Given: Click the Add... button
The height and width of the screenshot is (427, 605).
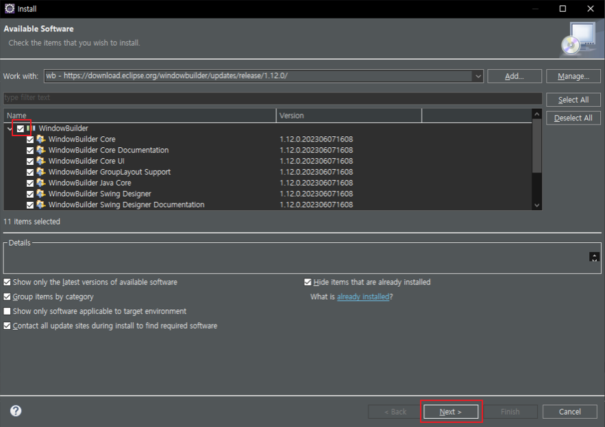Looking at the screenshot, I should tap(515, 77).
